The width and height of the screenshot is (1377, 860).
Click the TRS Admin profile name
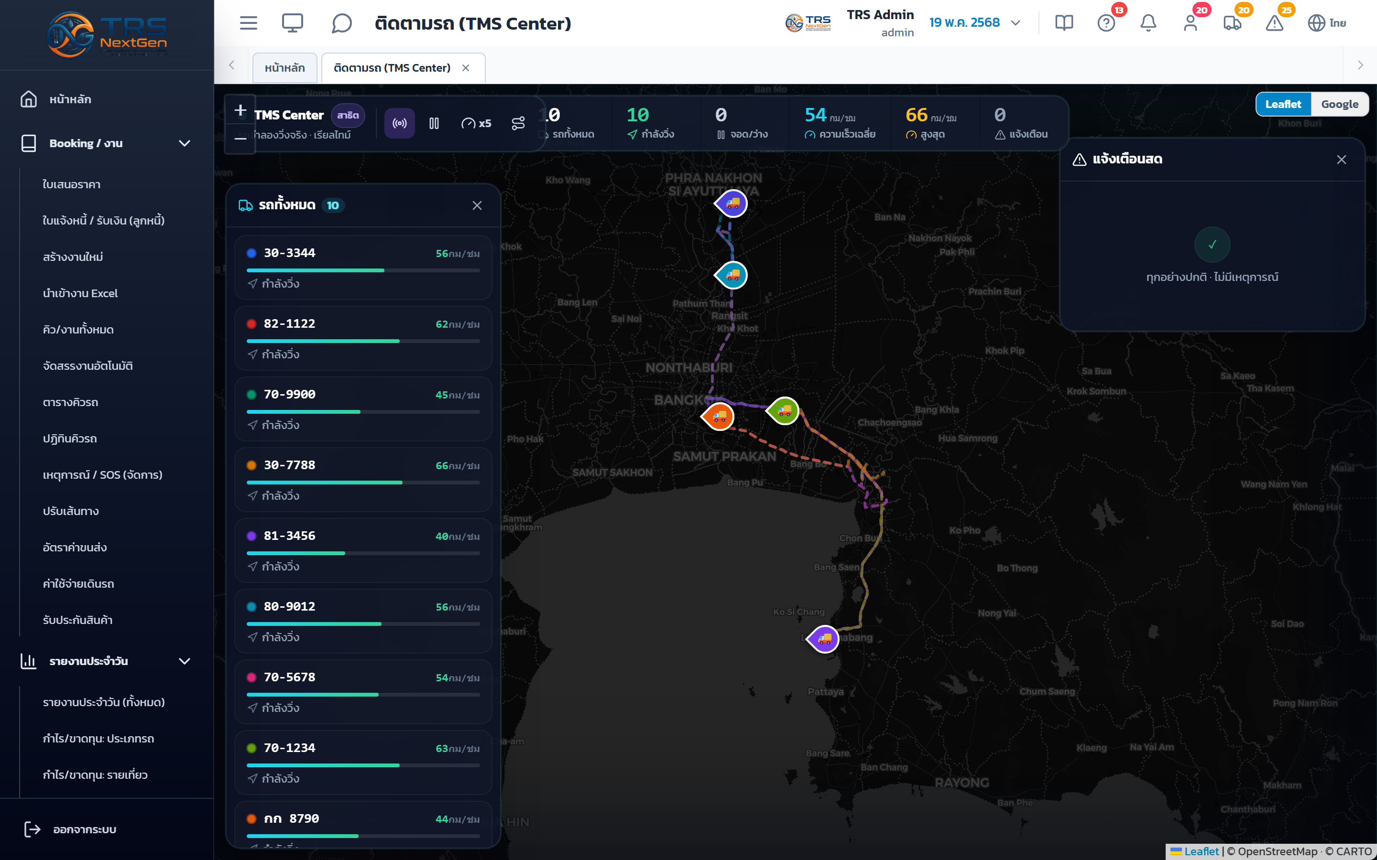[x=880, y=15]
